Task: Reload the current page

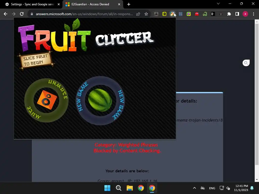Action: point(22,14)
